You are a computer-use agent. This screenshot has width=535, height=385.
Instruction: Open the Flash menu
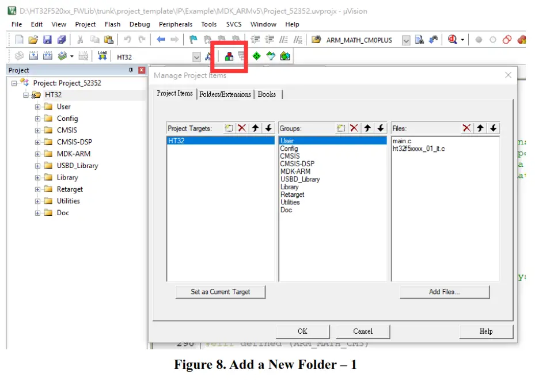pos(113,24)
